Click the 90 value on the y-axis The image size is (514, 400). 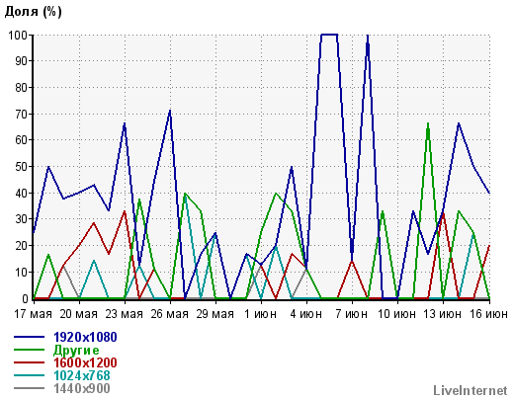22,61
